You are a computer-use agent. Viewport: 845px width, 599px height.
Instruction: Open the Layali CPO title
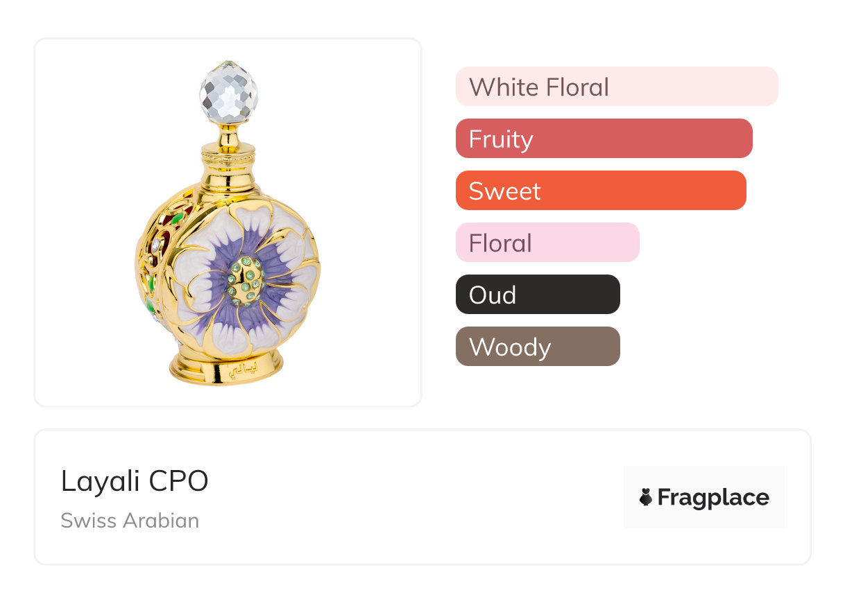135,481
